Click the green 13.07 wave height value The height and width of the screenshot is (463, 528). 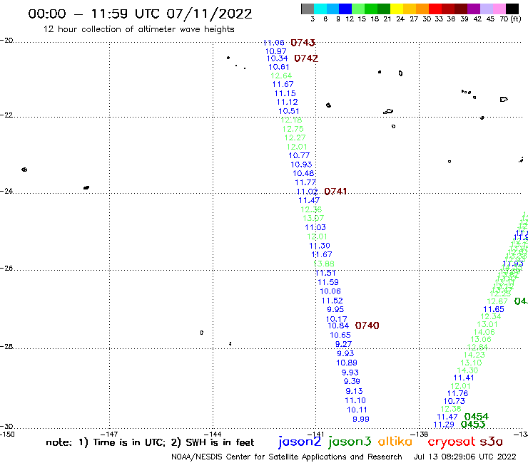pyautogui.click(x=313, y=218)
